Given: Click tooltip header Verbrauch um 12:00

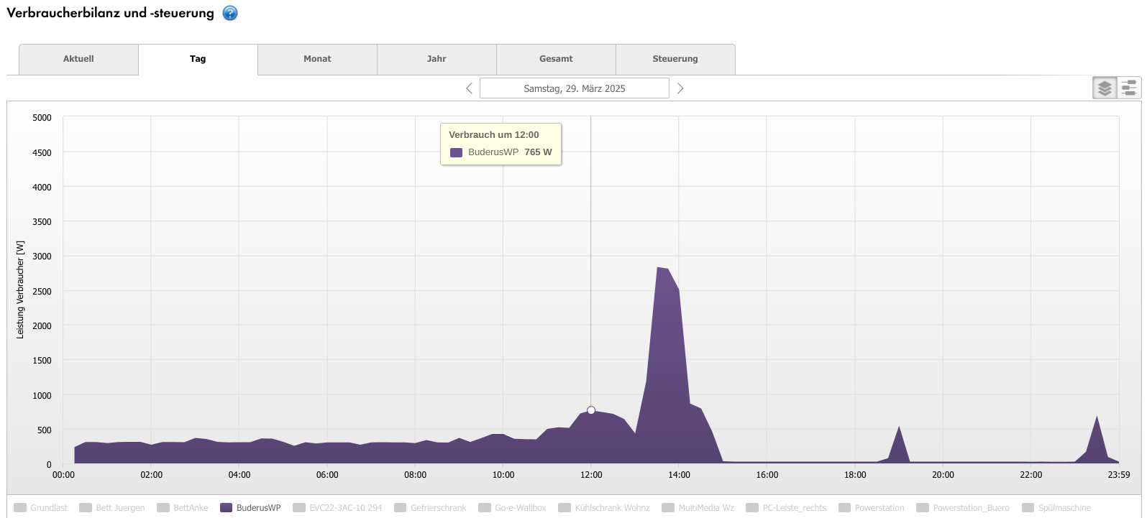Looking at the screenshot, I should point(494,134).
